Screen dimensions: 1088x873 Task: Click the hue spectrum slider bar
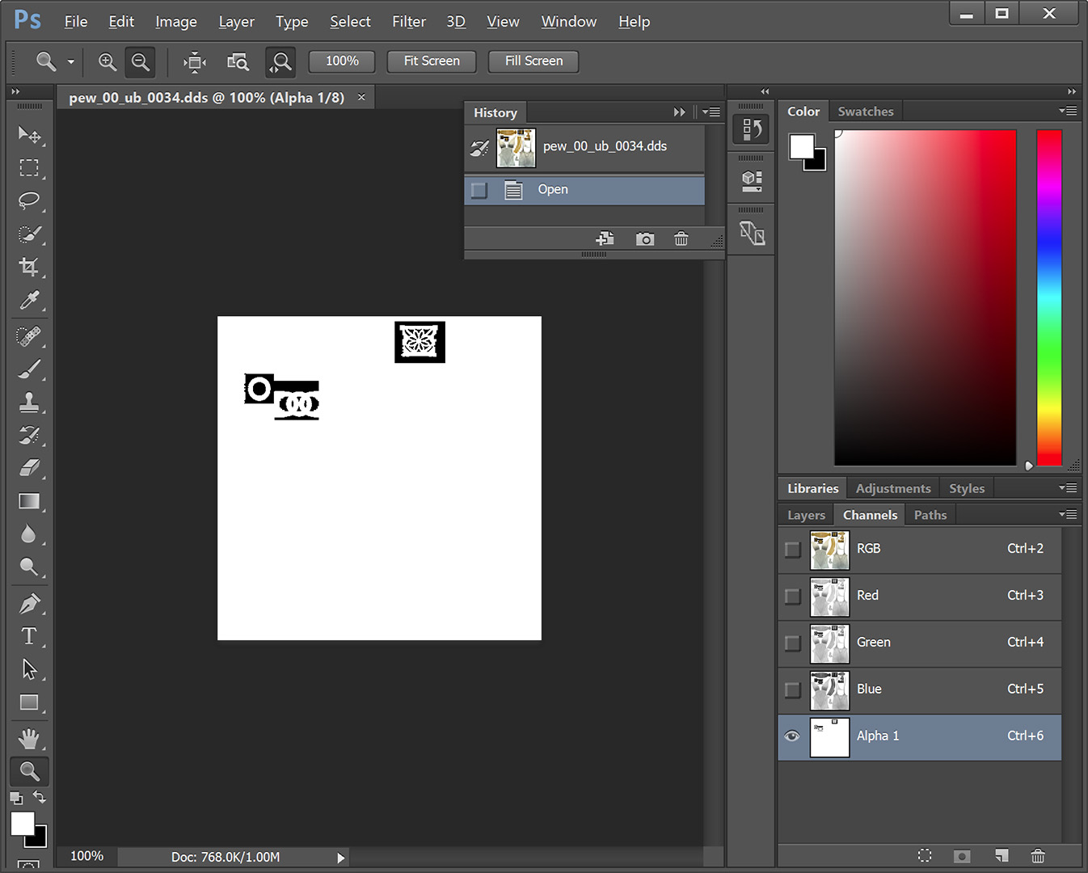(1048, 297)
